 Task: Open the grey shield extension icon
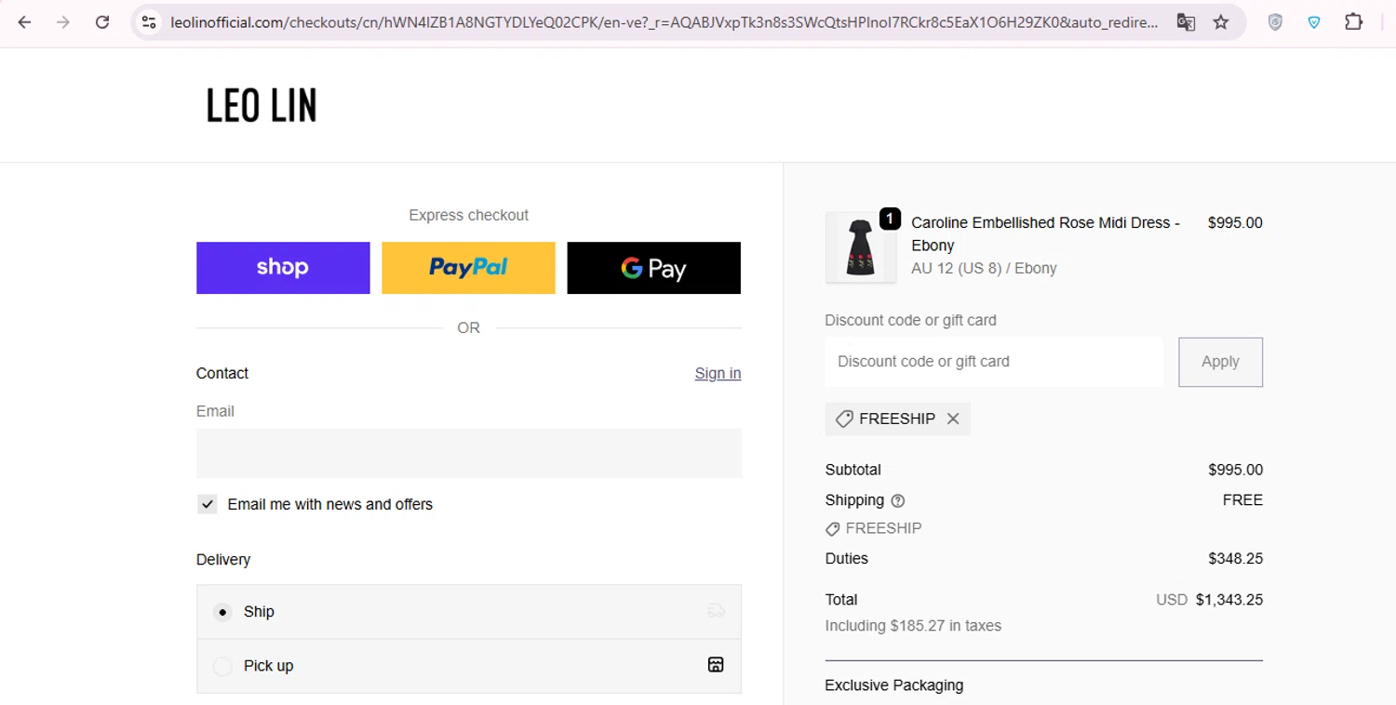tap(1275, 22)
